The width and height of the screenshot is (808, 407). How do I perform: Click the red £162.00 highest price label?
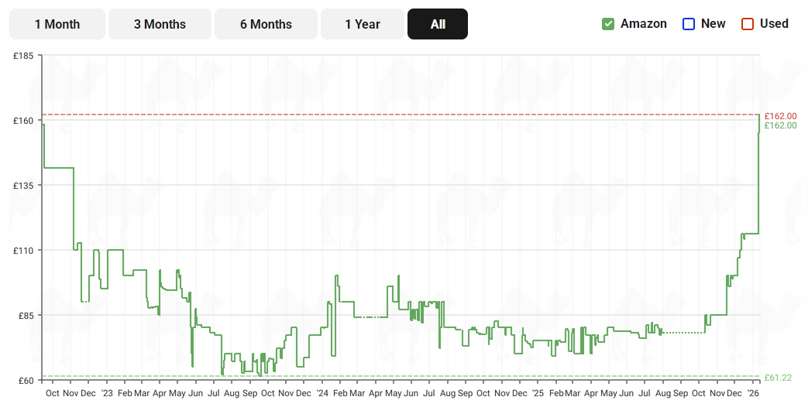click(x=780, y=116)
